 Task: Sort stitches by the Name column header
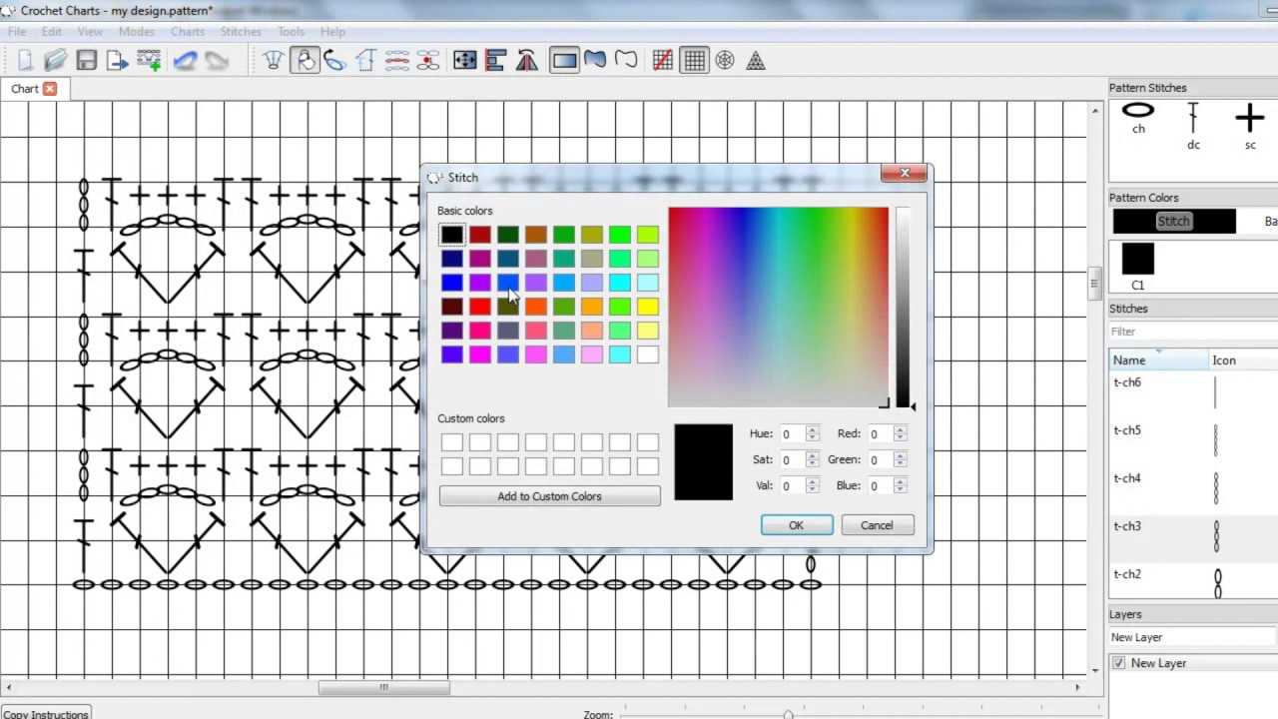(x=1158, y=360)
